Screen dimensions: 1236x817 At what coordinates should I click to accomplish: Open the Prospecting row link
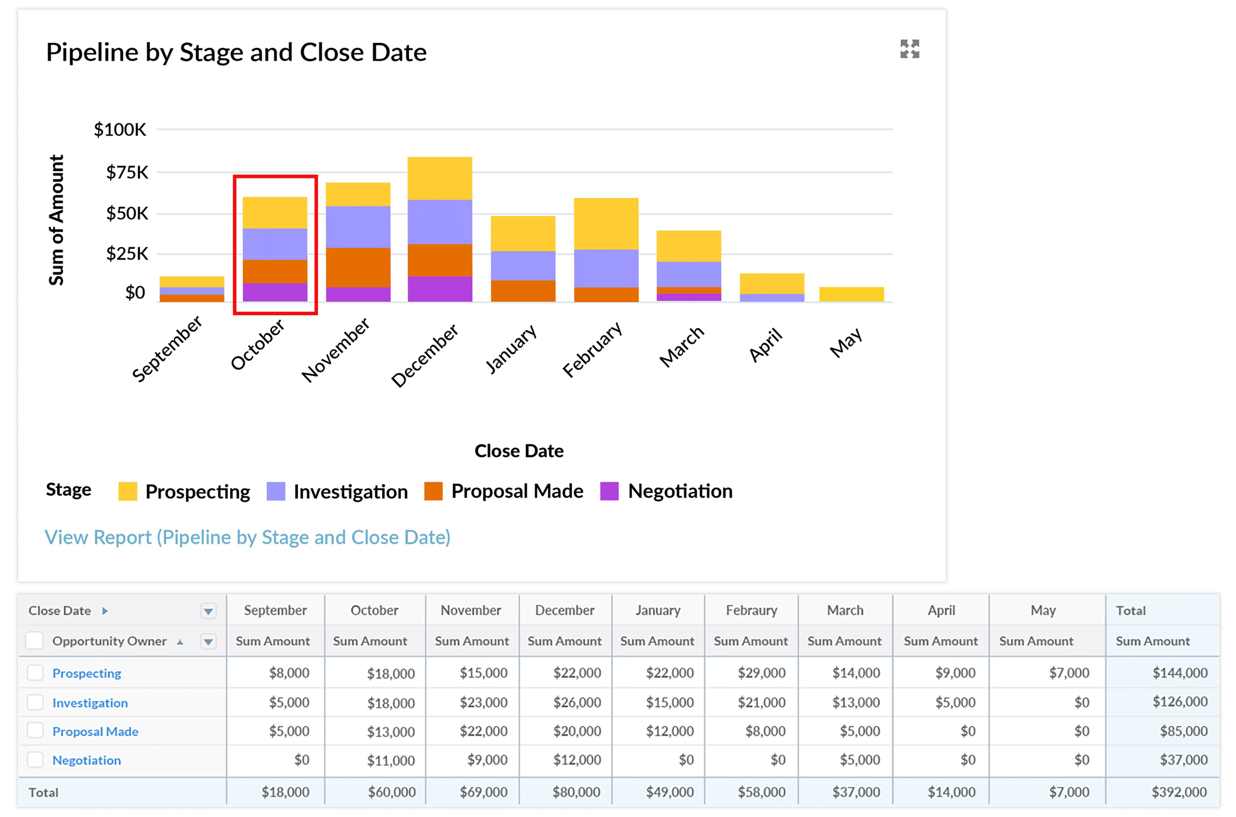(x=86, y=673)
